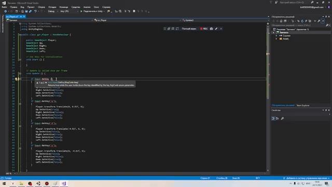Open the Visual Studio taskbar icon
This screenshot has width=332, height=187.
click(64, 183)
